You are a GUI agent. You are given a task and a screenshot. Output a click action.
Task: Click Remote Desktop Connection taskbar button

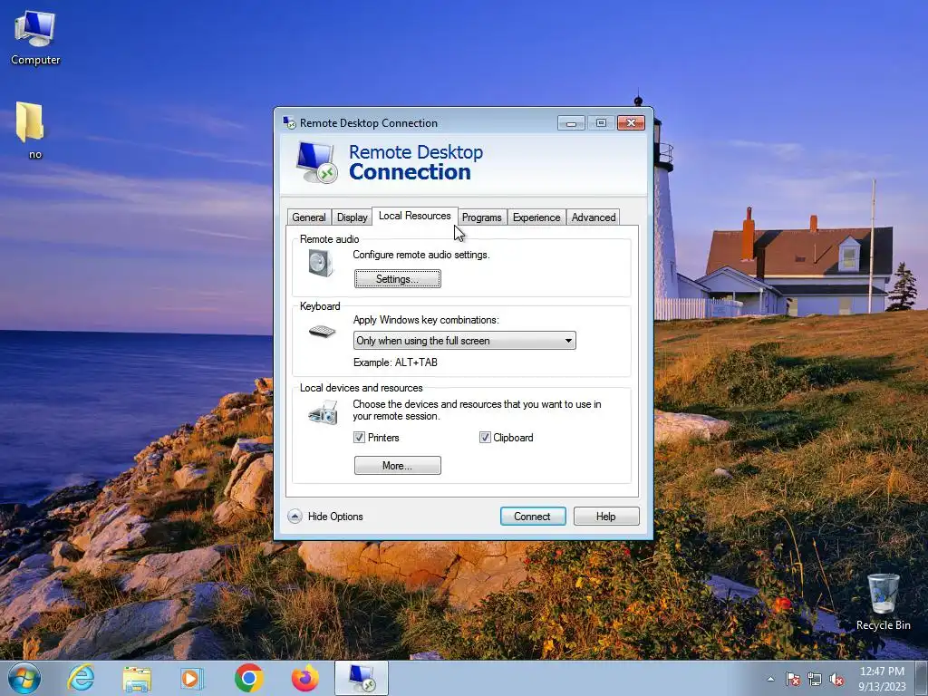coord(362,678)
